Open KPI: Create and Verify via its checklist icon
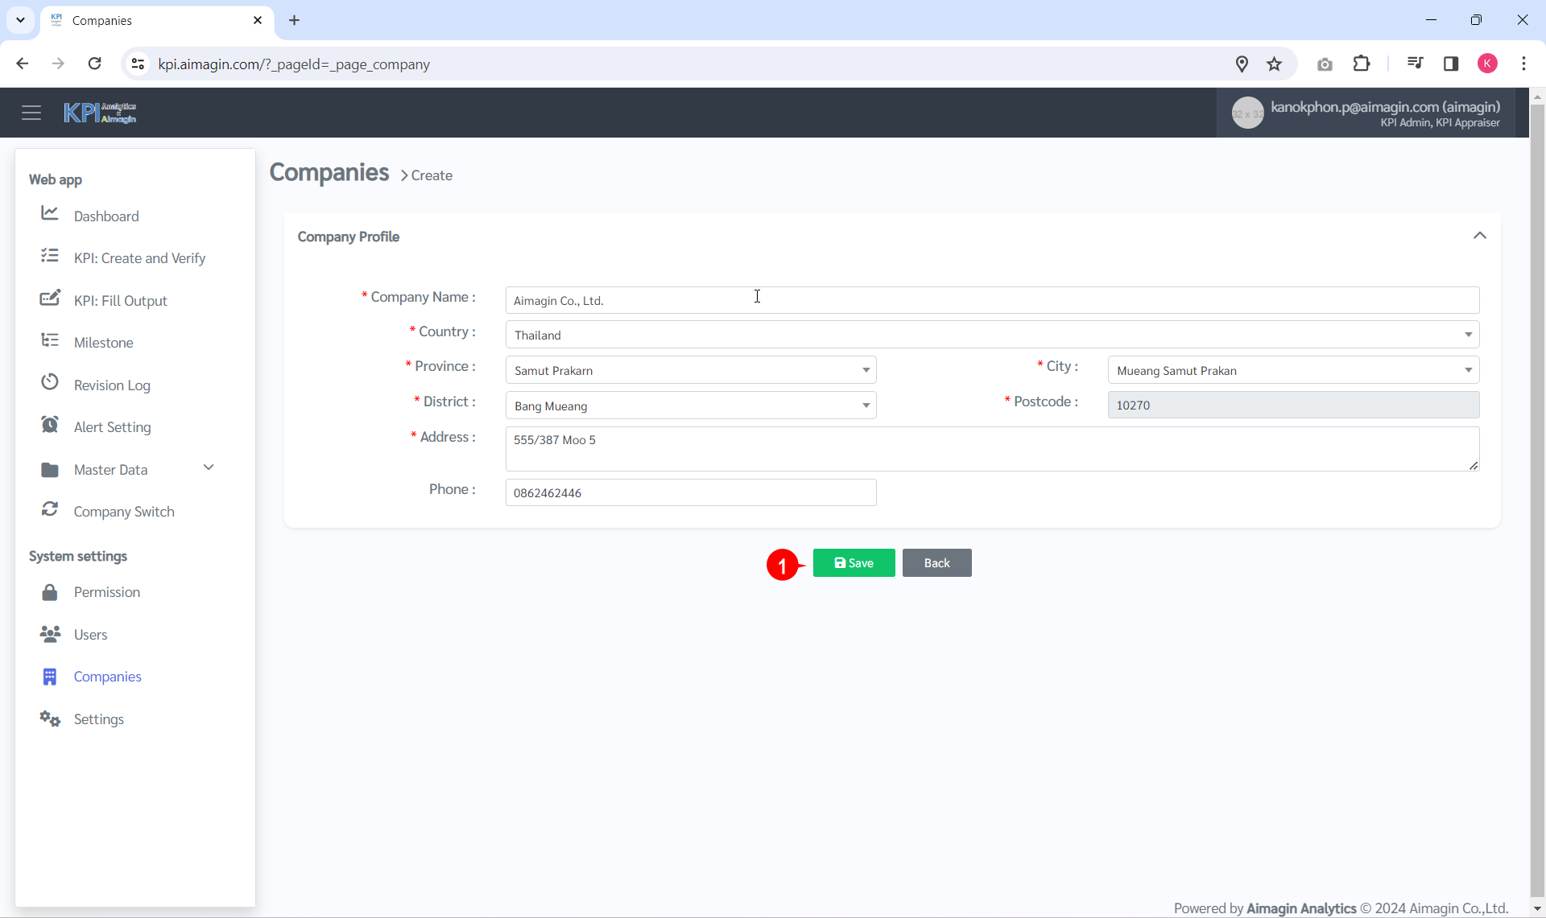1546x918 pixels. pyautogui.click(x=49, y=254)
